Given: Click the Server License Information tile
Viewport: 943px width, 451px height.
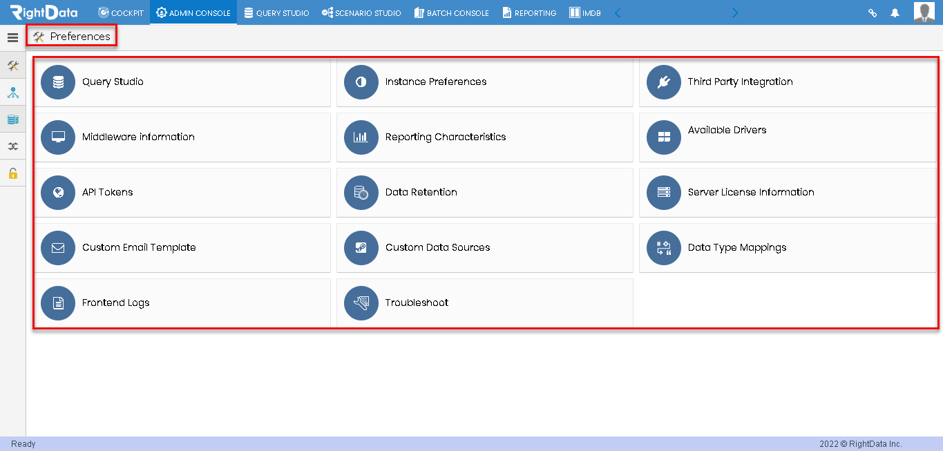Looking at the screenshot, I should [788, 192].
